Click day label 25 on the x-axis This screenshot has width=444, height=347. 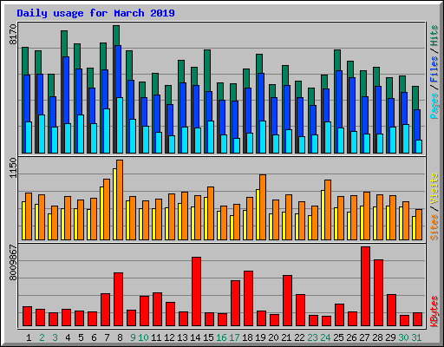tap(338, 337)
